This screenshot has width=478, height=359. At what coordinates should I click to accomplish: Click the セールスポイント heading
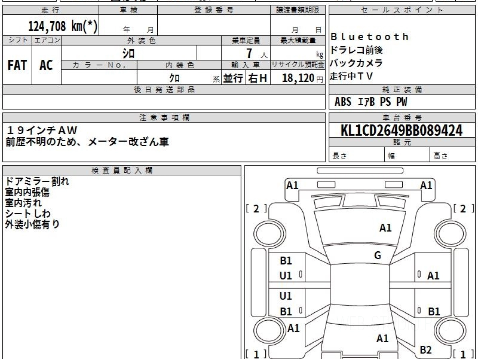[x=402, y=10]
